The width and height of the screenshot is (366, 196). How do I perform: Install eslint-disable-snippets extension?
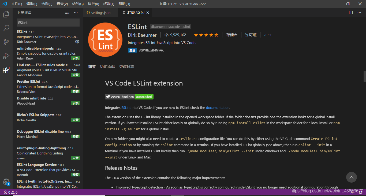click(76, 58)
